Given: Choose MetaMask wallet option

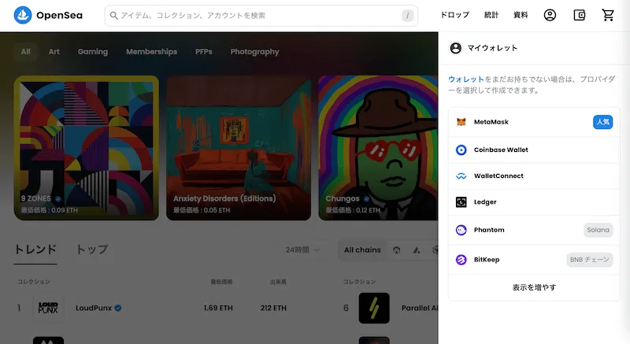Looking at the screenshot, I should [535, 122].
